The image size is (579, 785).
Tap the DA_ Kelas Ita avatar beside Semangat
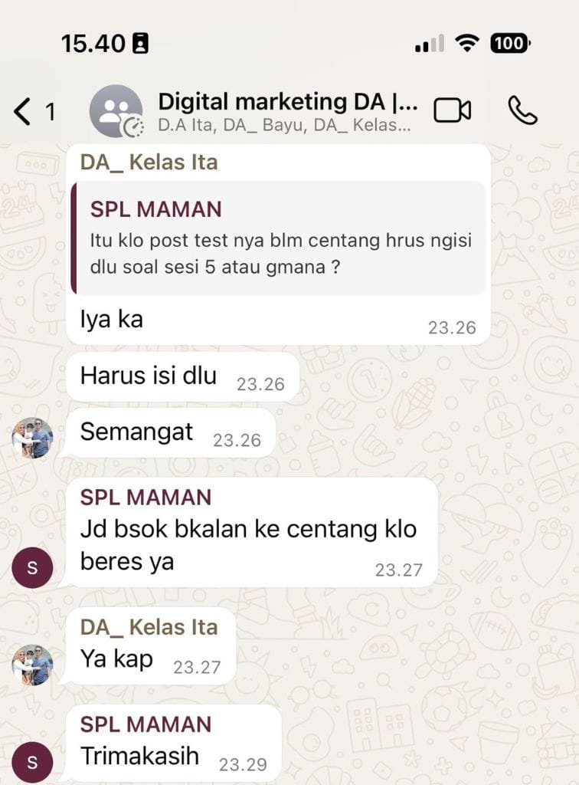click(x=32, y=438)
